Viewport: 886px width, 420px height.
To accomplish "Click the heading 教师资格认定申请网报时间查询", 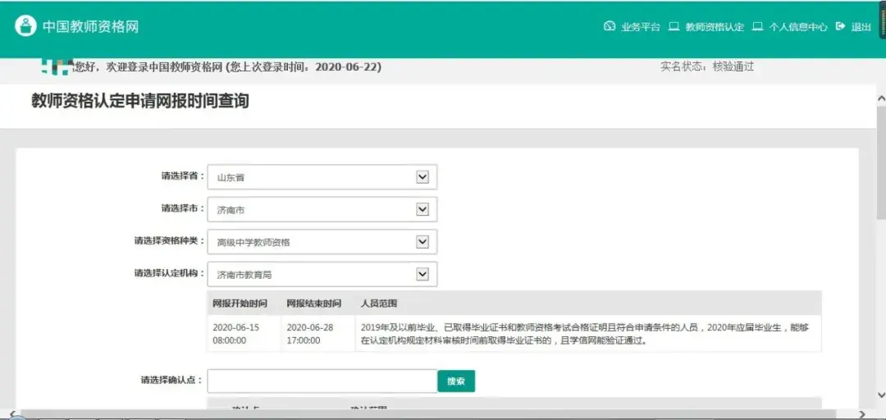I will [140, 102].
